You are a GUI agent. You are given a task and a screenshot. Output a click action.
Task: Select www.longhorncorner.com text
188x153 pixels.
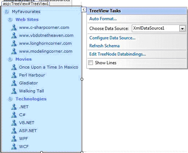45,43
